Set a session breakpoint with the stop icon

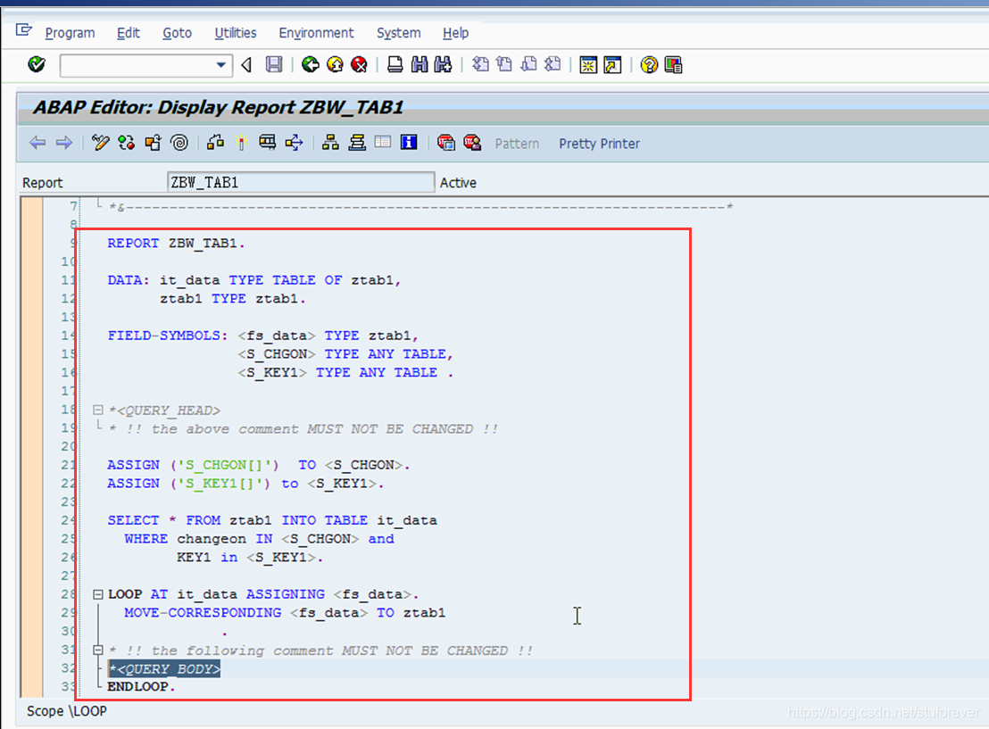(446, 143)
